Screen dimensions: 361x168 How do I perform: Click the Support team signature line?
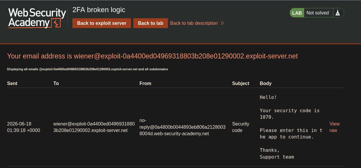tap(277, 157)
